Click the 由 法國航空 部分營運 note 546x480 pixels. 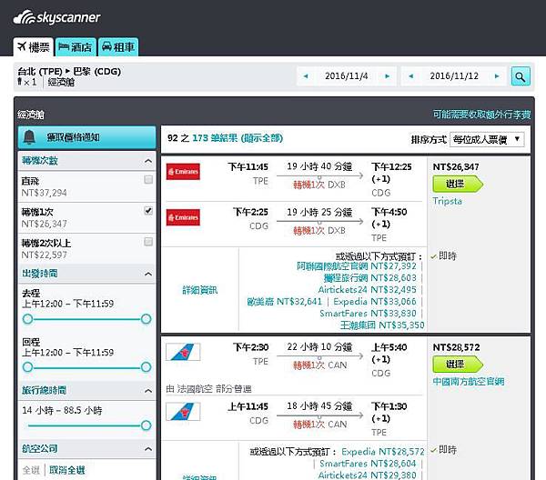[208, 389]
